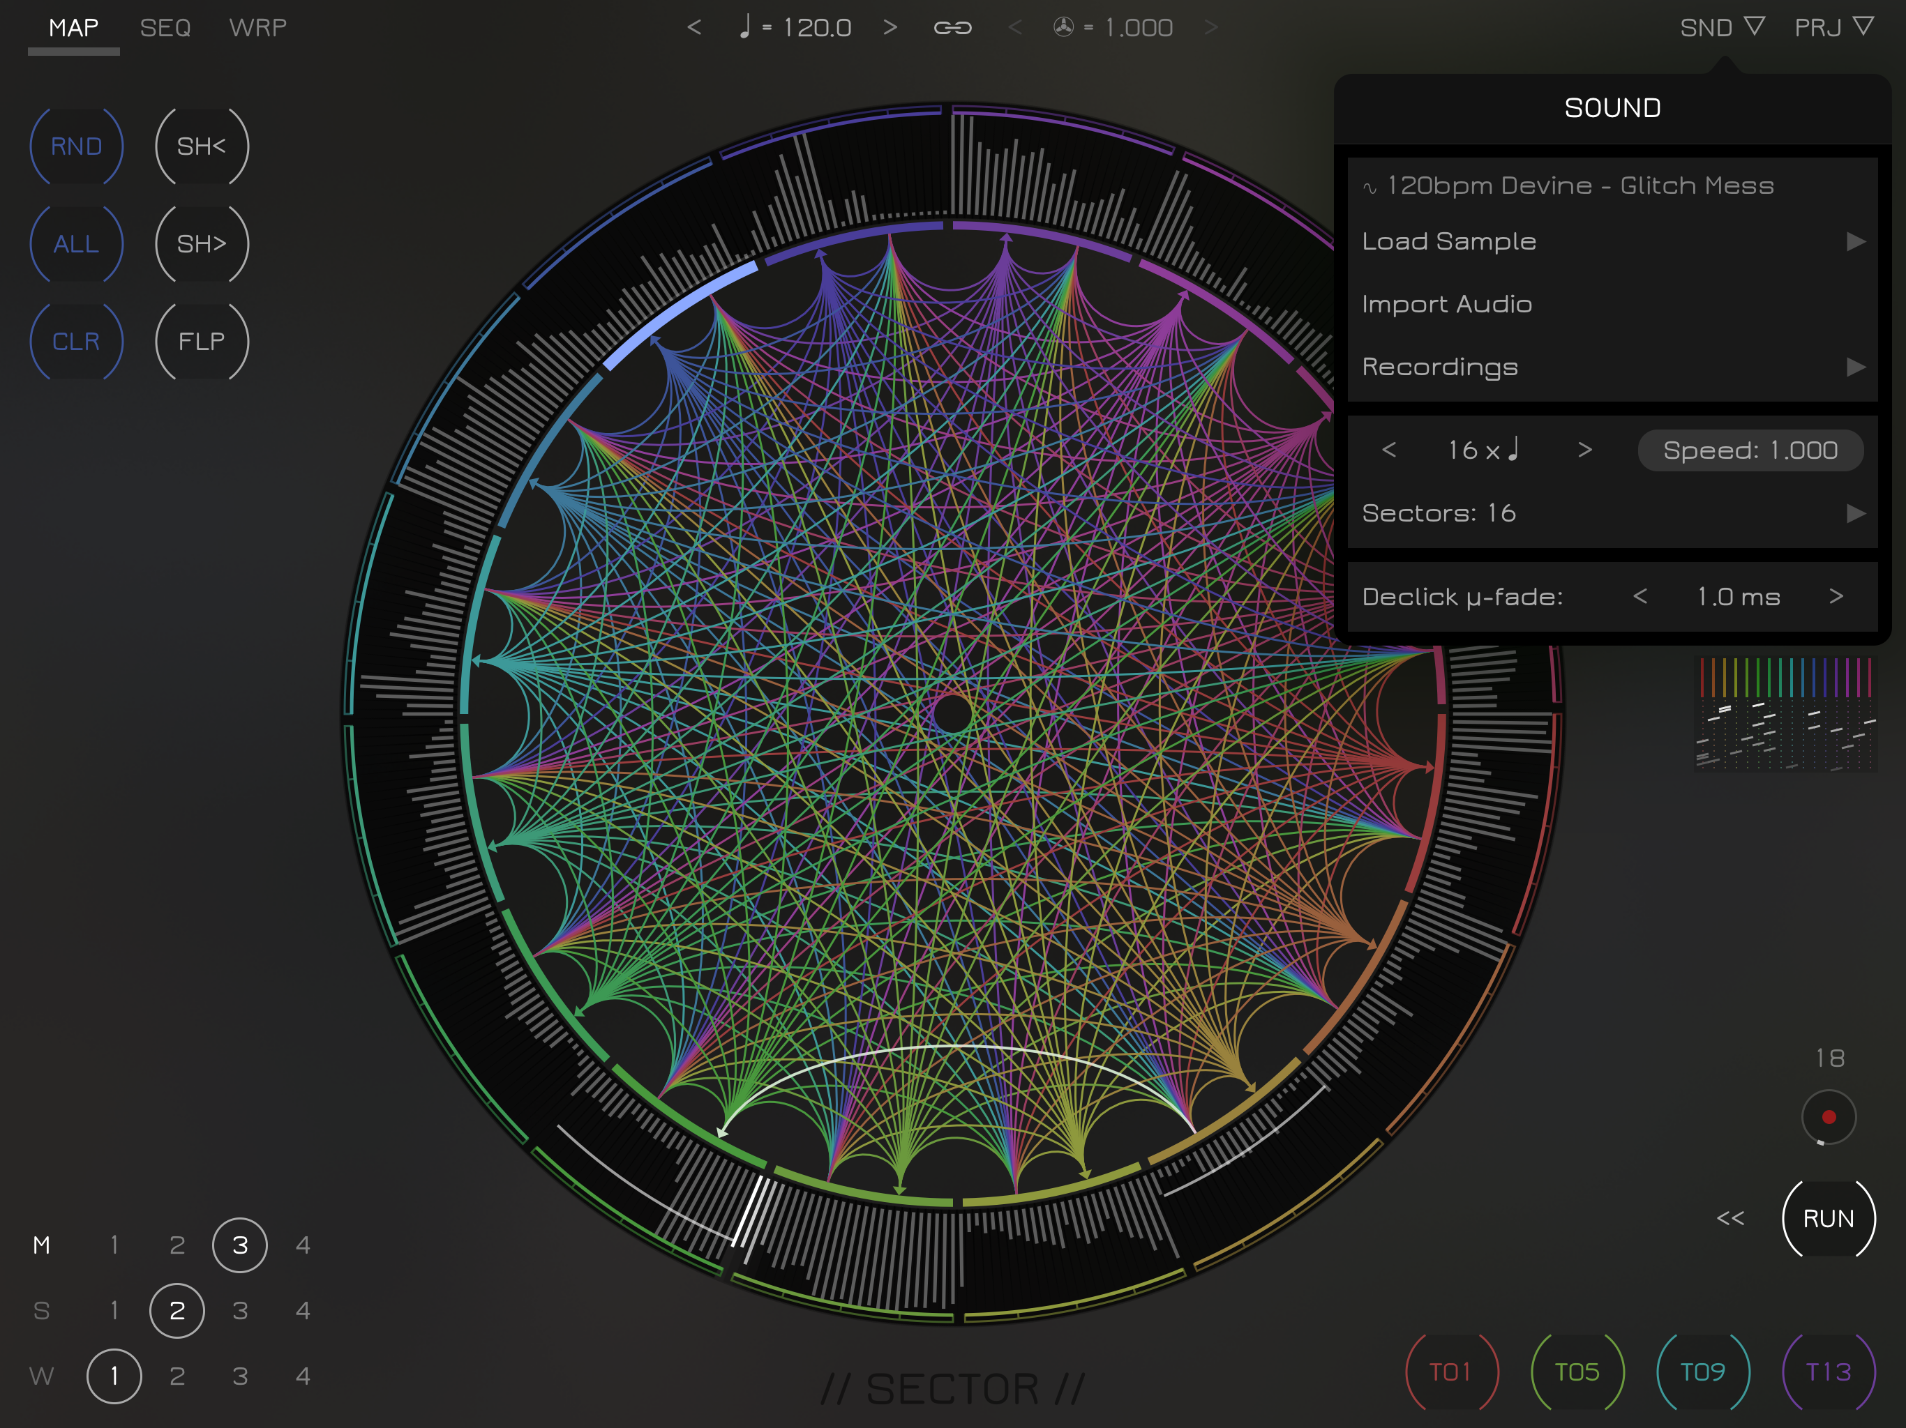Select S row slot 3

click(x=239, y=1311)
